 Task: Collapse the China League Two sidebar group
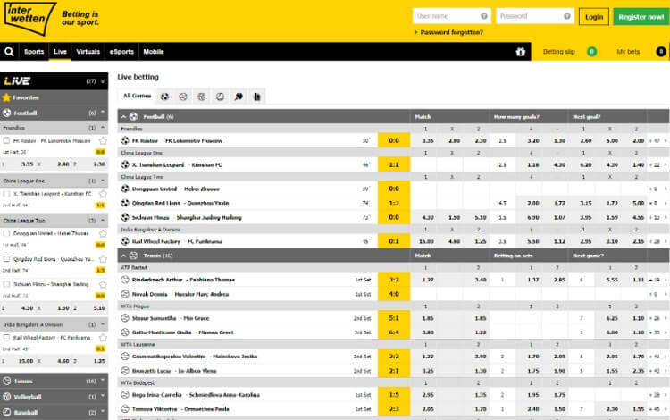coord(103,221)
